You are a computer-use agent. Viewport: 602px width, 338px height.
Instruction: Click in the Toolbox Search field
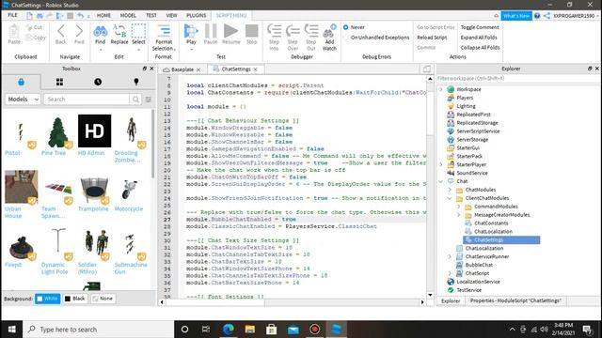(87, 100)
